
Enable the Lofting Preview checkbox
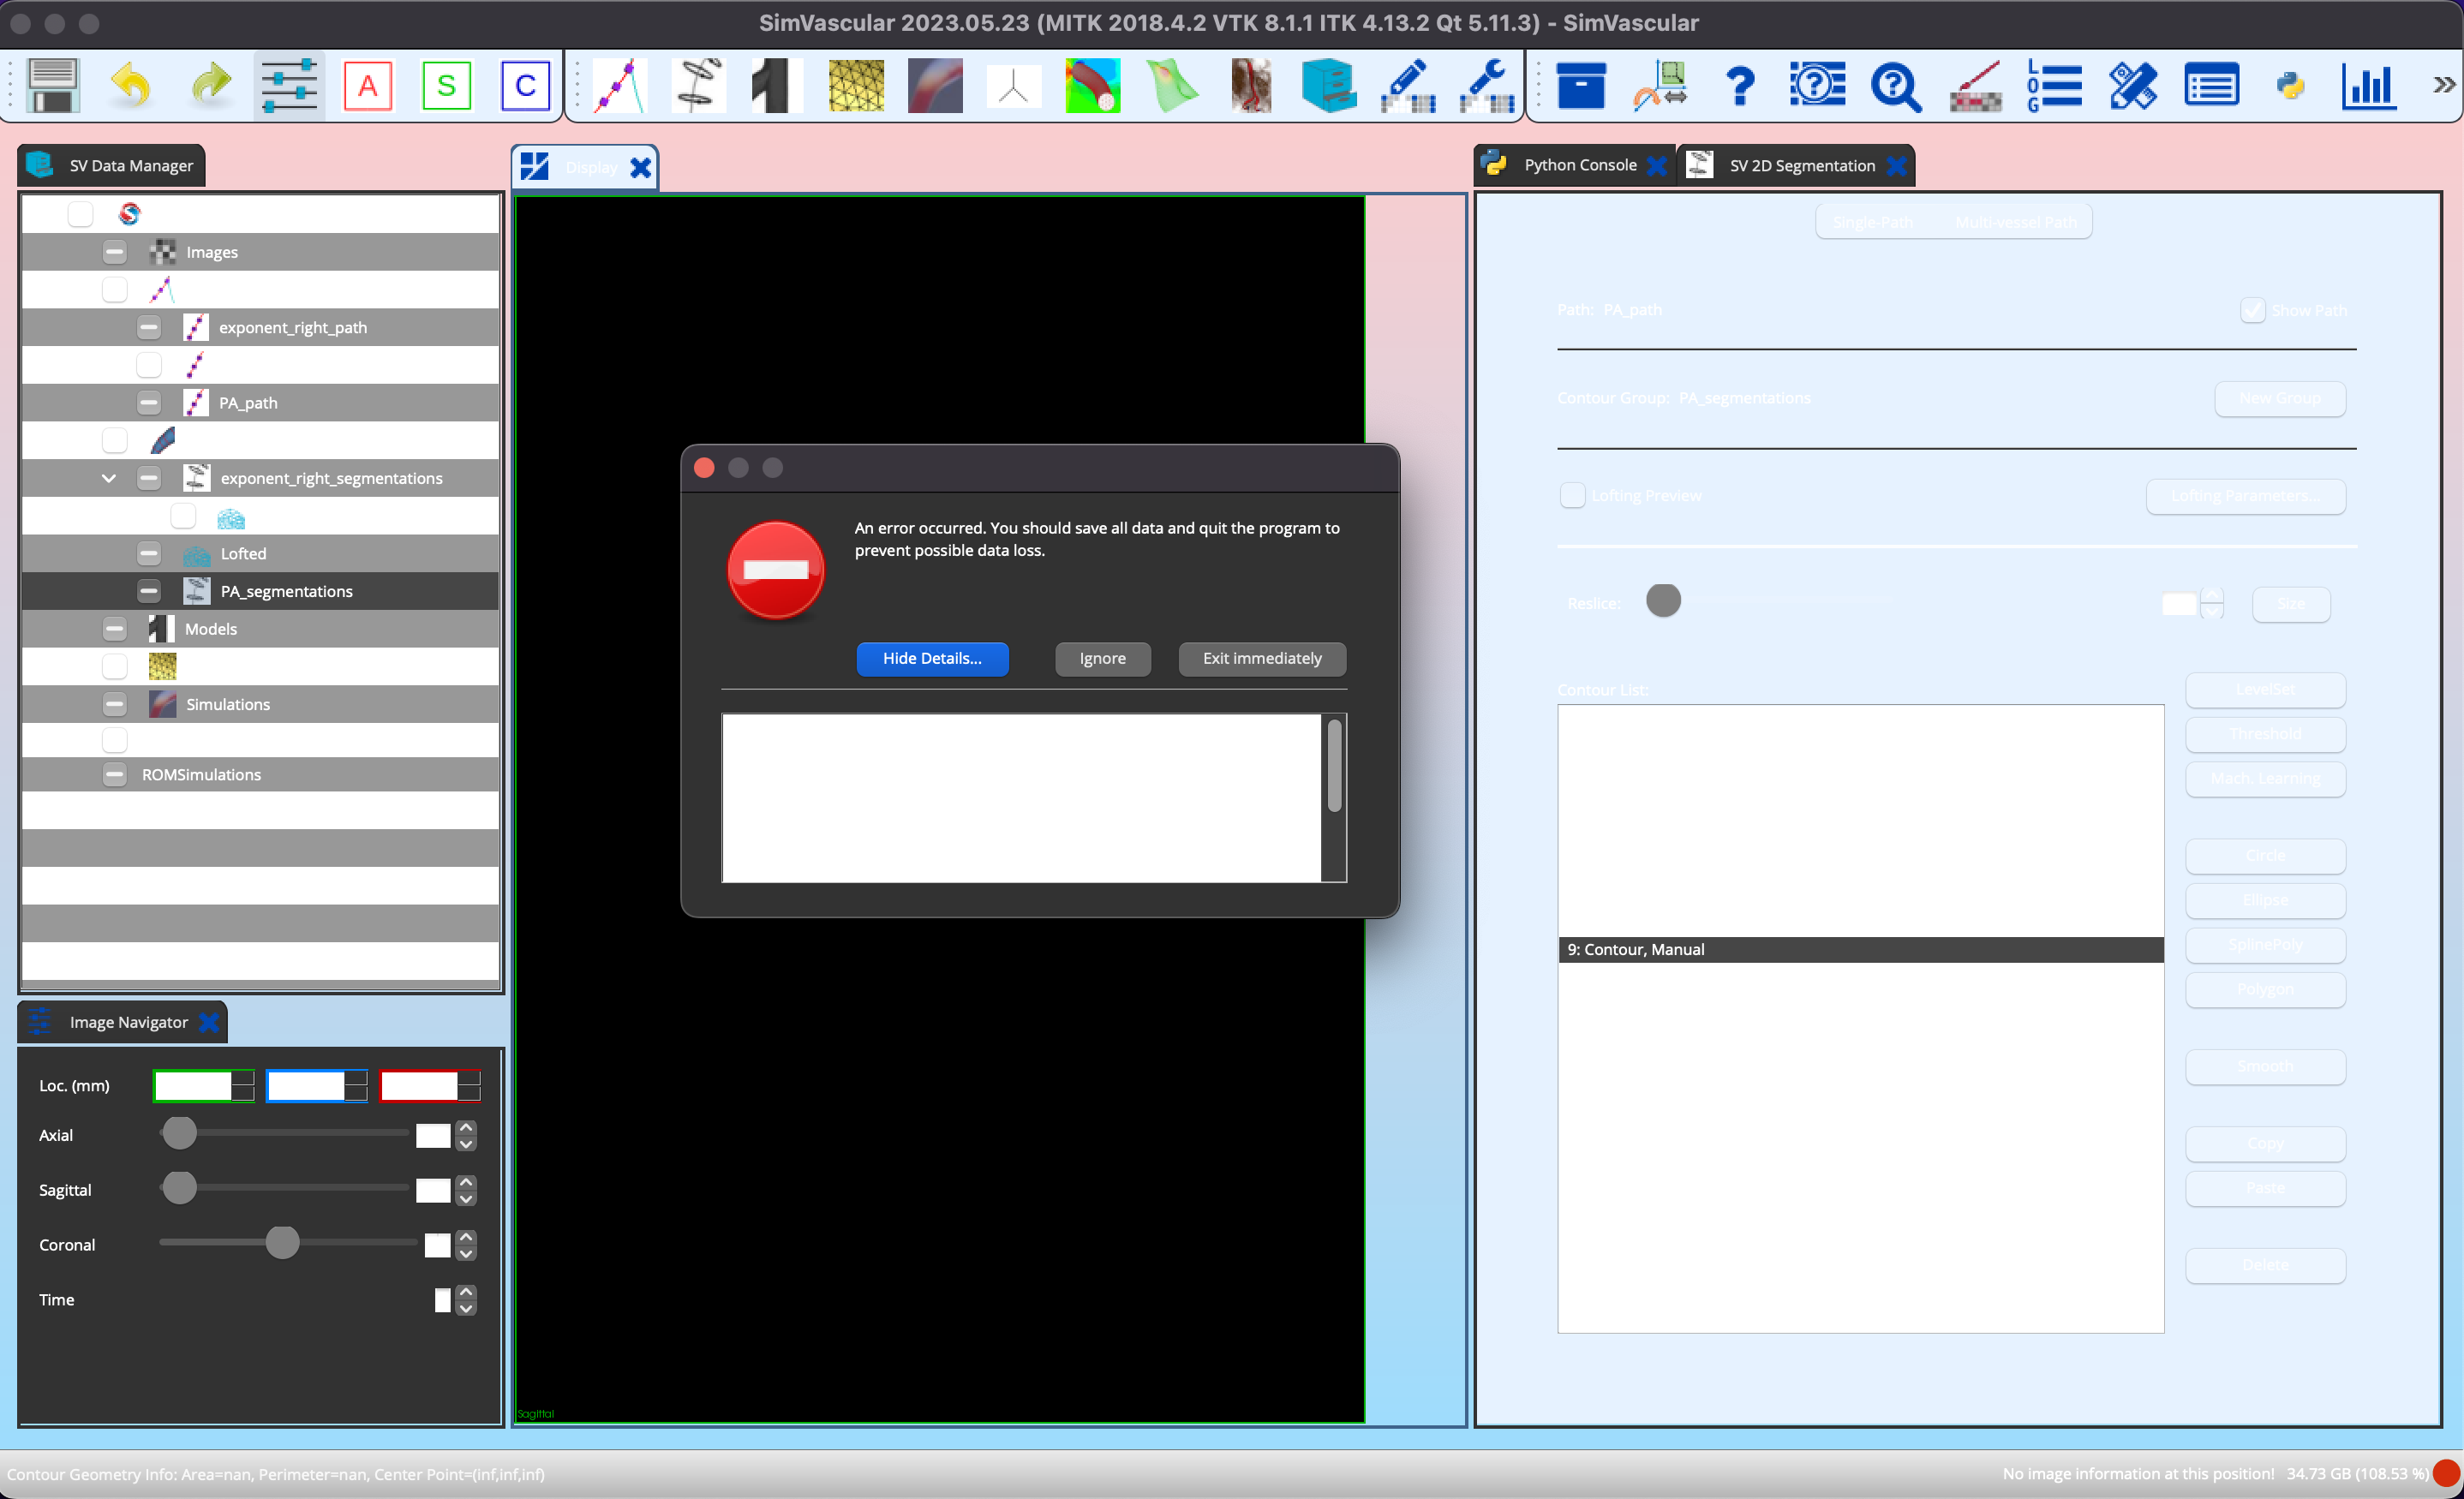(x=1572, y=495)
